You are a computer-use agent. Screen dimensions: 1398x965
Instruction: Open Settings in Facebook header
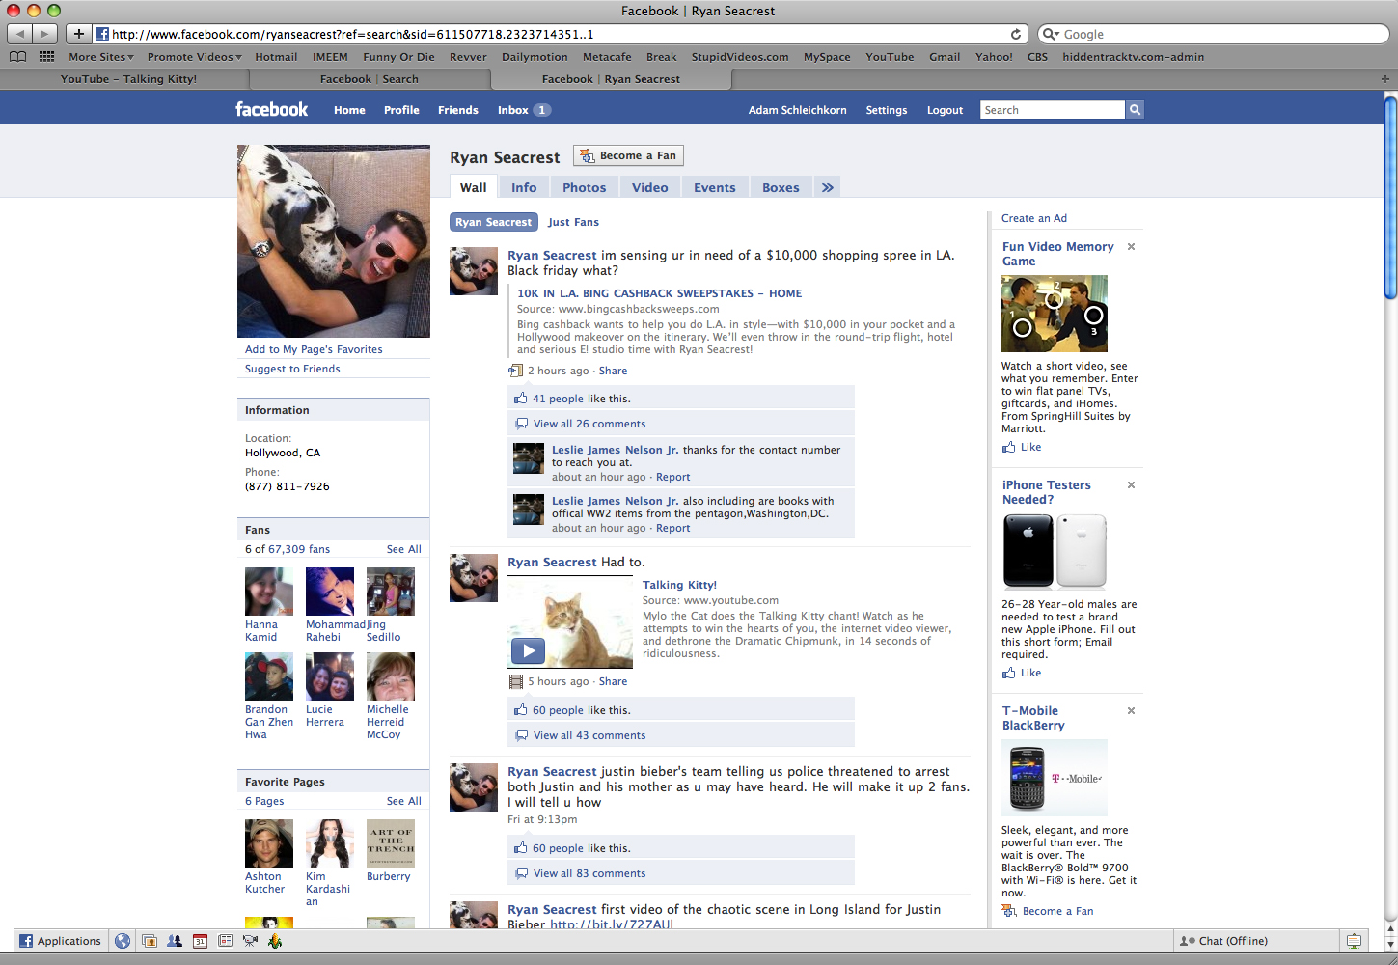[887, 110]
